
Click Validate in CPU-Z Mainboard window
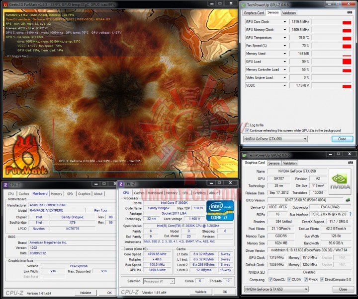tap(86, 293)
